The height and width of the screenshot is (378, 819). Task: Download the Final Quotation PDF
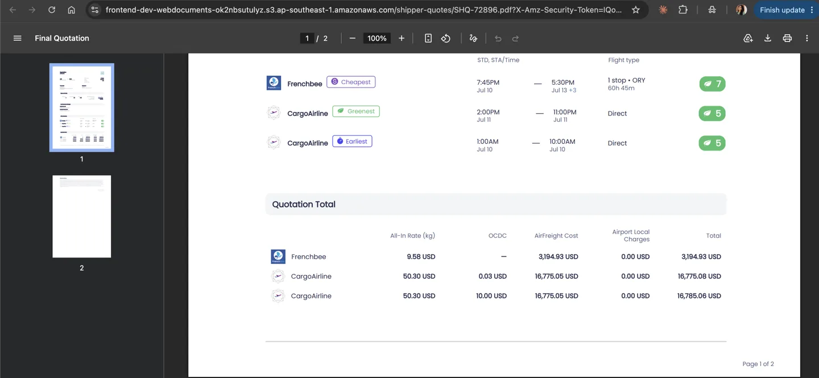tap(768, 38)
